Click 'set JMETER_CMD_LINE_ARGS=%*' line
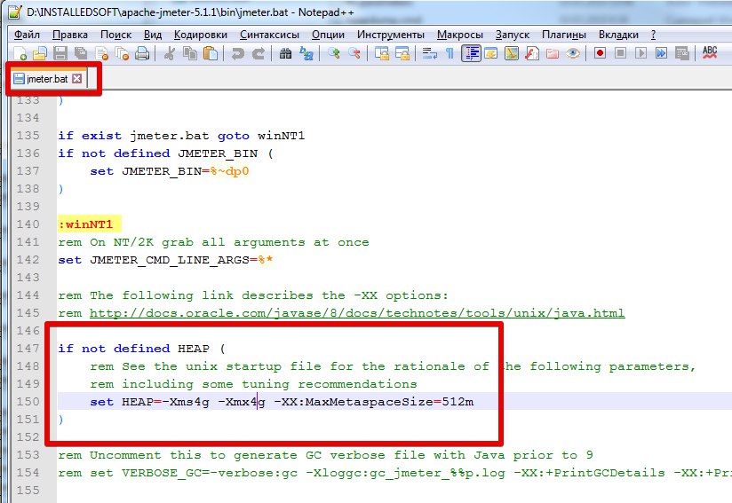Screen dimensions: 732x503 pos(165,260)
